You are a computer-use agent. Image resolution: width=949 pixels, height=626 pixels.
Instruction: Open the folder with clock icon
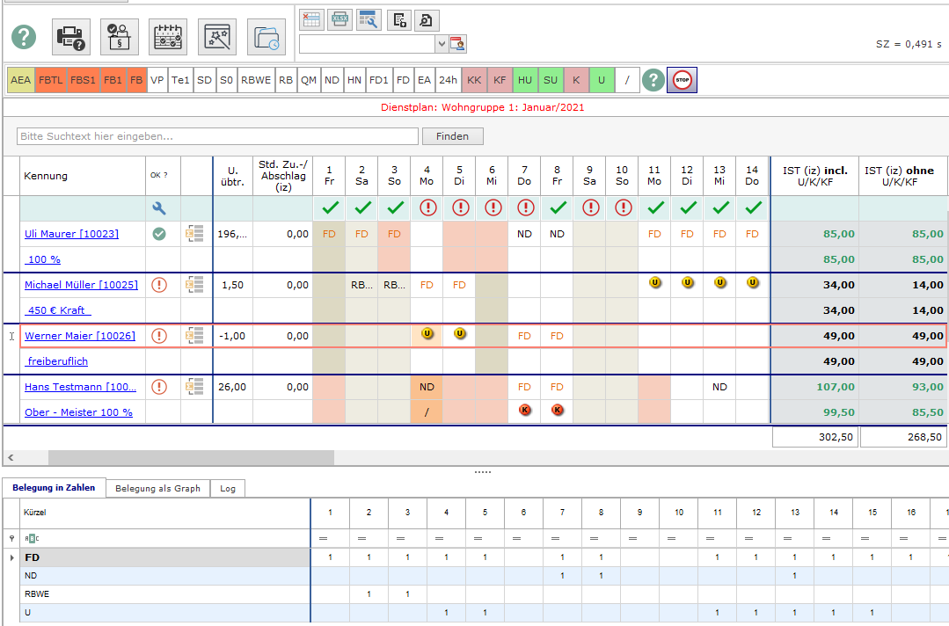click(266, 37)
